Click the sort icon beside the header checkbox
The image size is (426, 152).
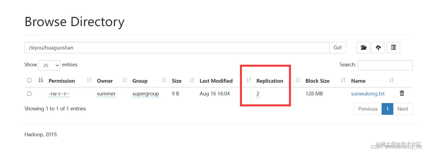coord(41,81)
